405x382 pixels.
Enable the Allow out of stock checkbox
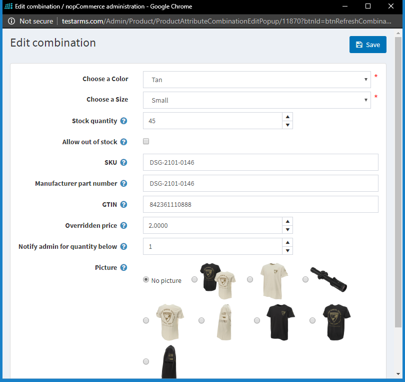(x=145, y=141)
